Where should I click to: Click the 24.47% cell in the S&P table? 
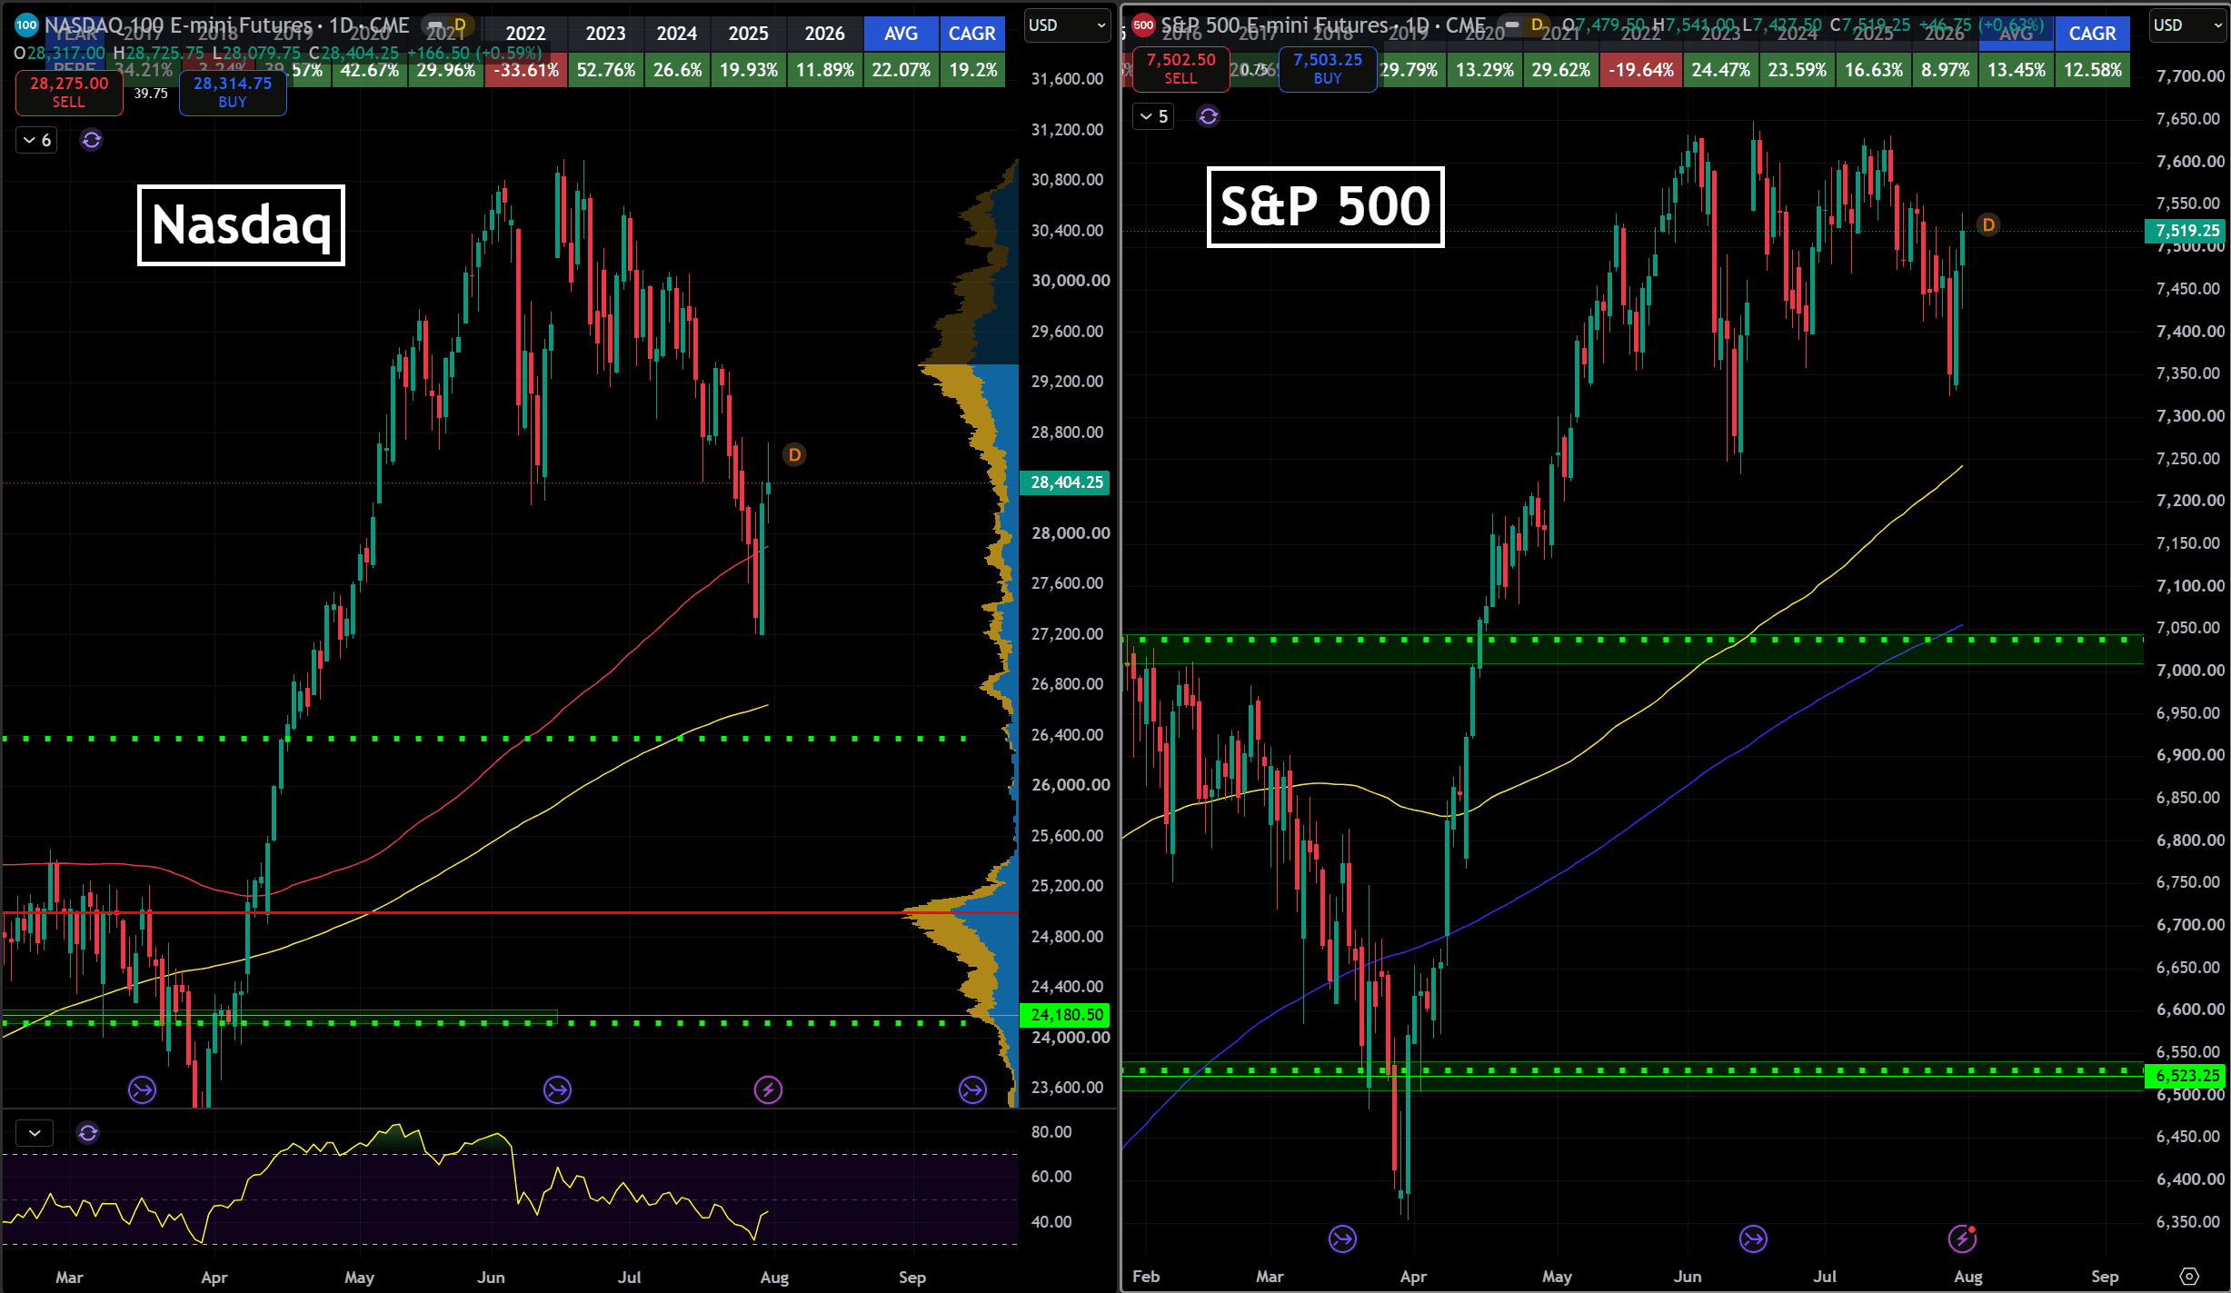coord(1720,70)
